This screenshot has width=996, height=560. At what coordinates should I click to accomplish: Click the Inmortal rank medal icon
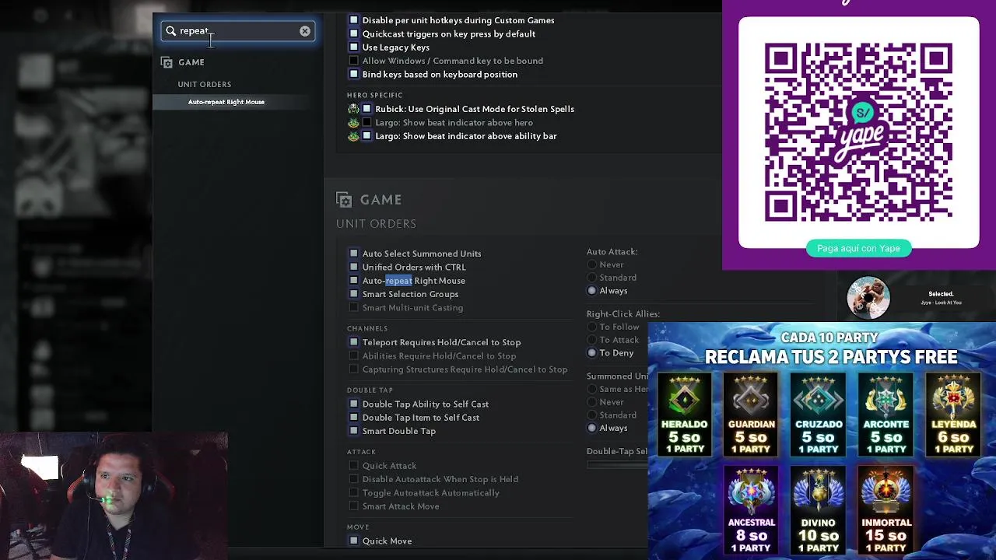(886, 492)
